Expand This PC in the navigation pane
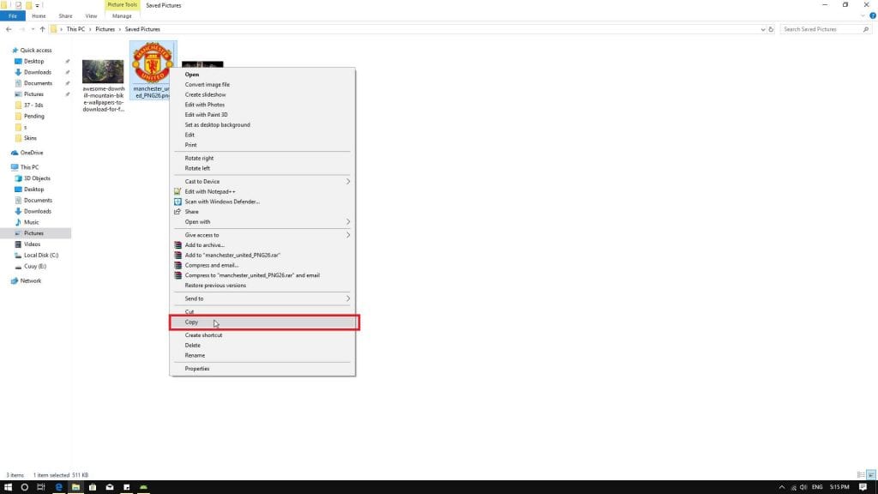 7,166
